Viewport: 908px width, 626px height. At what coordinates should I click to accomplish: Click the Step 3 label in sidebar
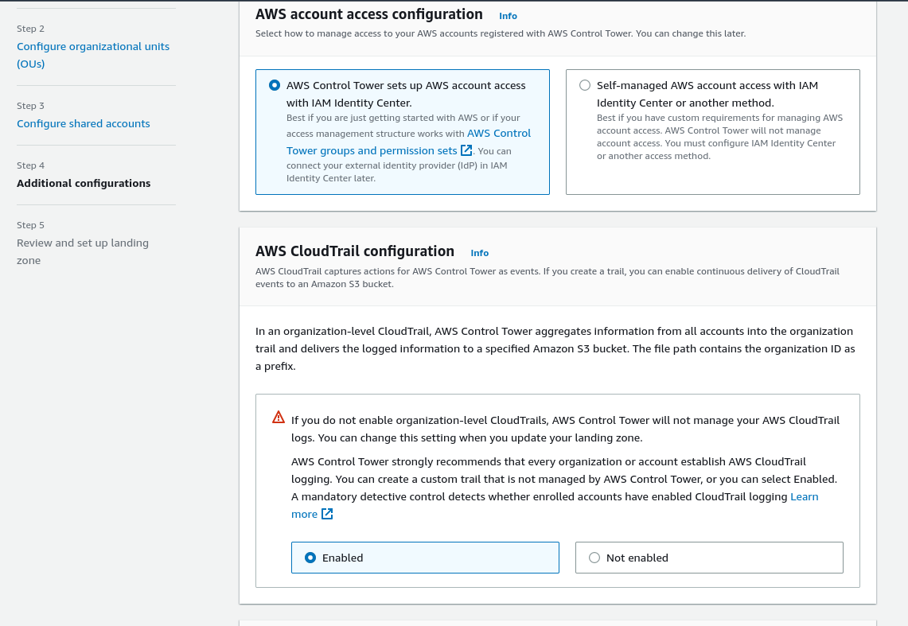(x=31, y=106)
